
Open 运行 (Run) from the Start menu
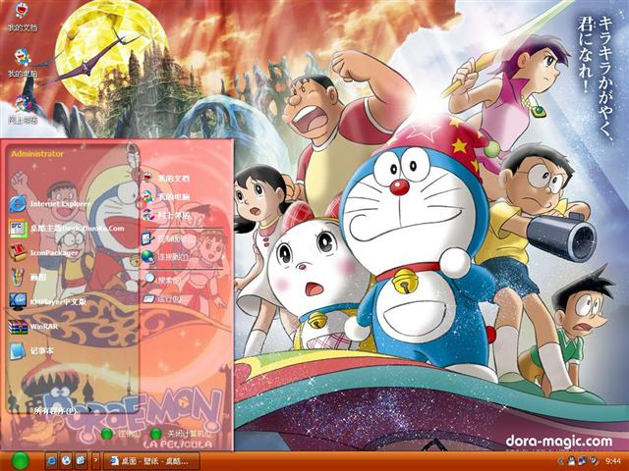pyautogui.click(x=162, y=298)
